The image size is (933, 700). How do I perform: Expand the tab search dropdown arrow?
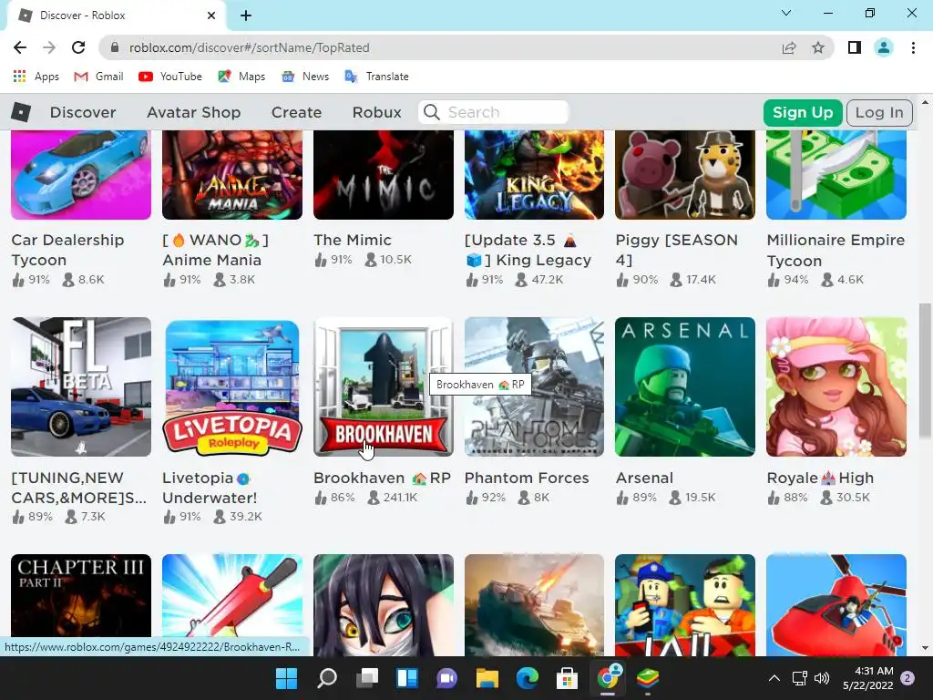tap(786, 13)
